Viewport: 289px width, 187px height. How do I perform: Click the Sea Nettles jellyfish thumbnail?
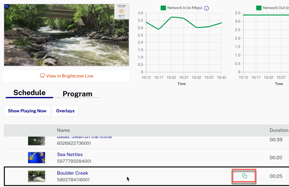tap(37, 158)
